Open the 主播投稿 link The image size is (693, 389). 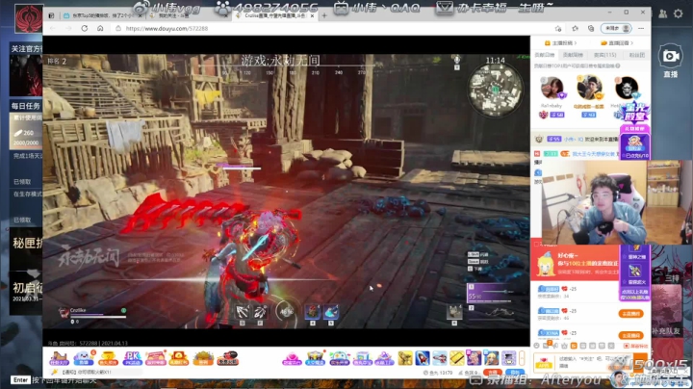[x=561, y=43]
